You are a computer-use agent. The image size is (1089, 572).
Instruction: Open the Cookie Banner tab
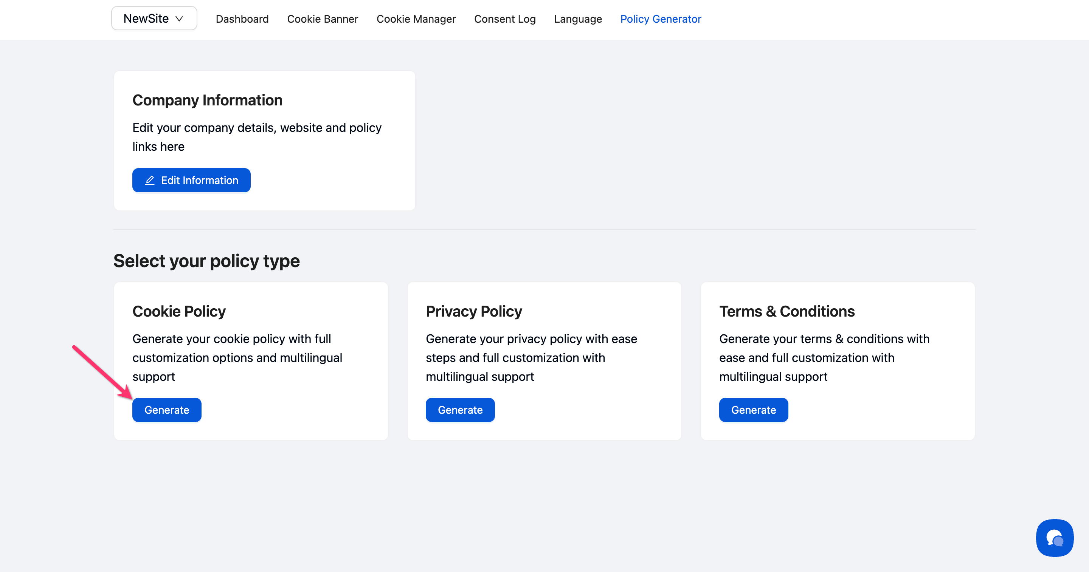pyautogui.click(x=322, y=19)
